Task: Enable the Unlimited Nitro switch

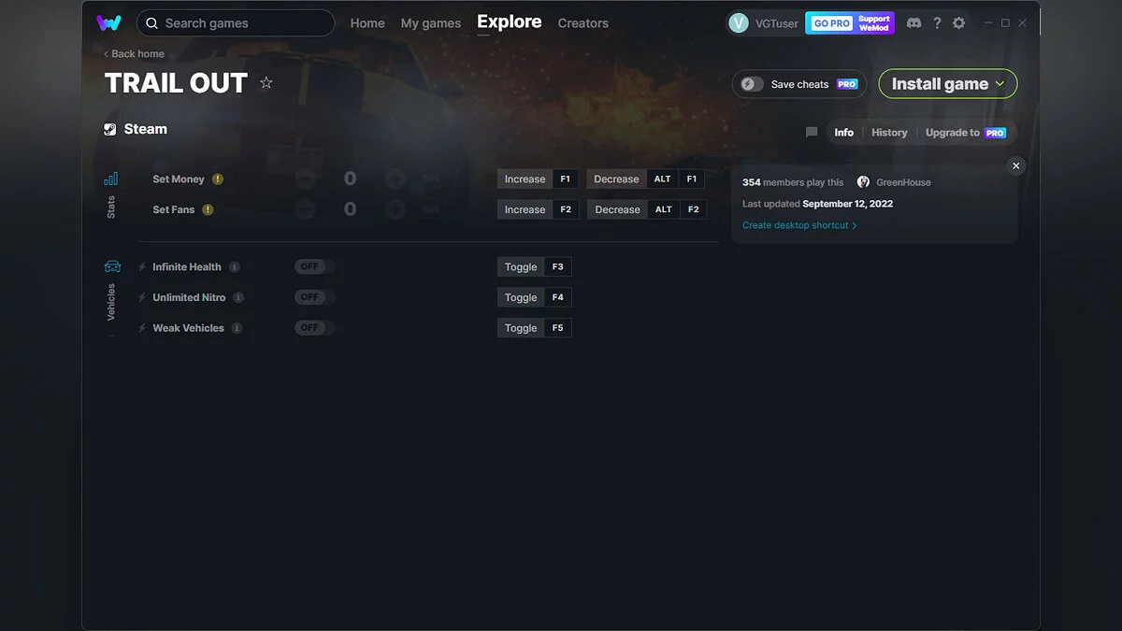Action: tap(313, 297)
